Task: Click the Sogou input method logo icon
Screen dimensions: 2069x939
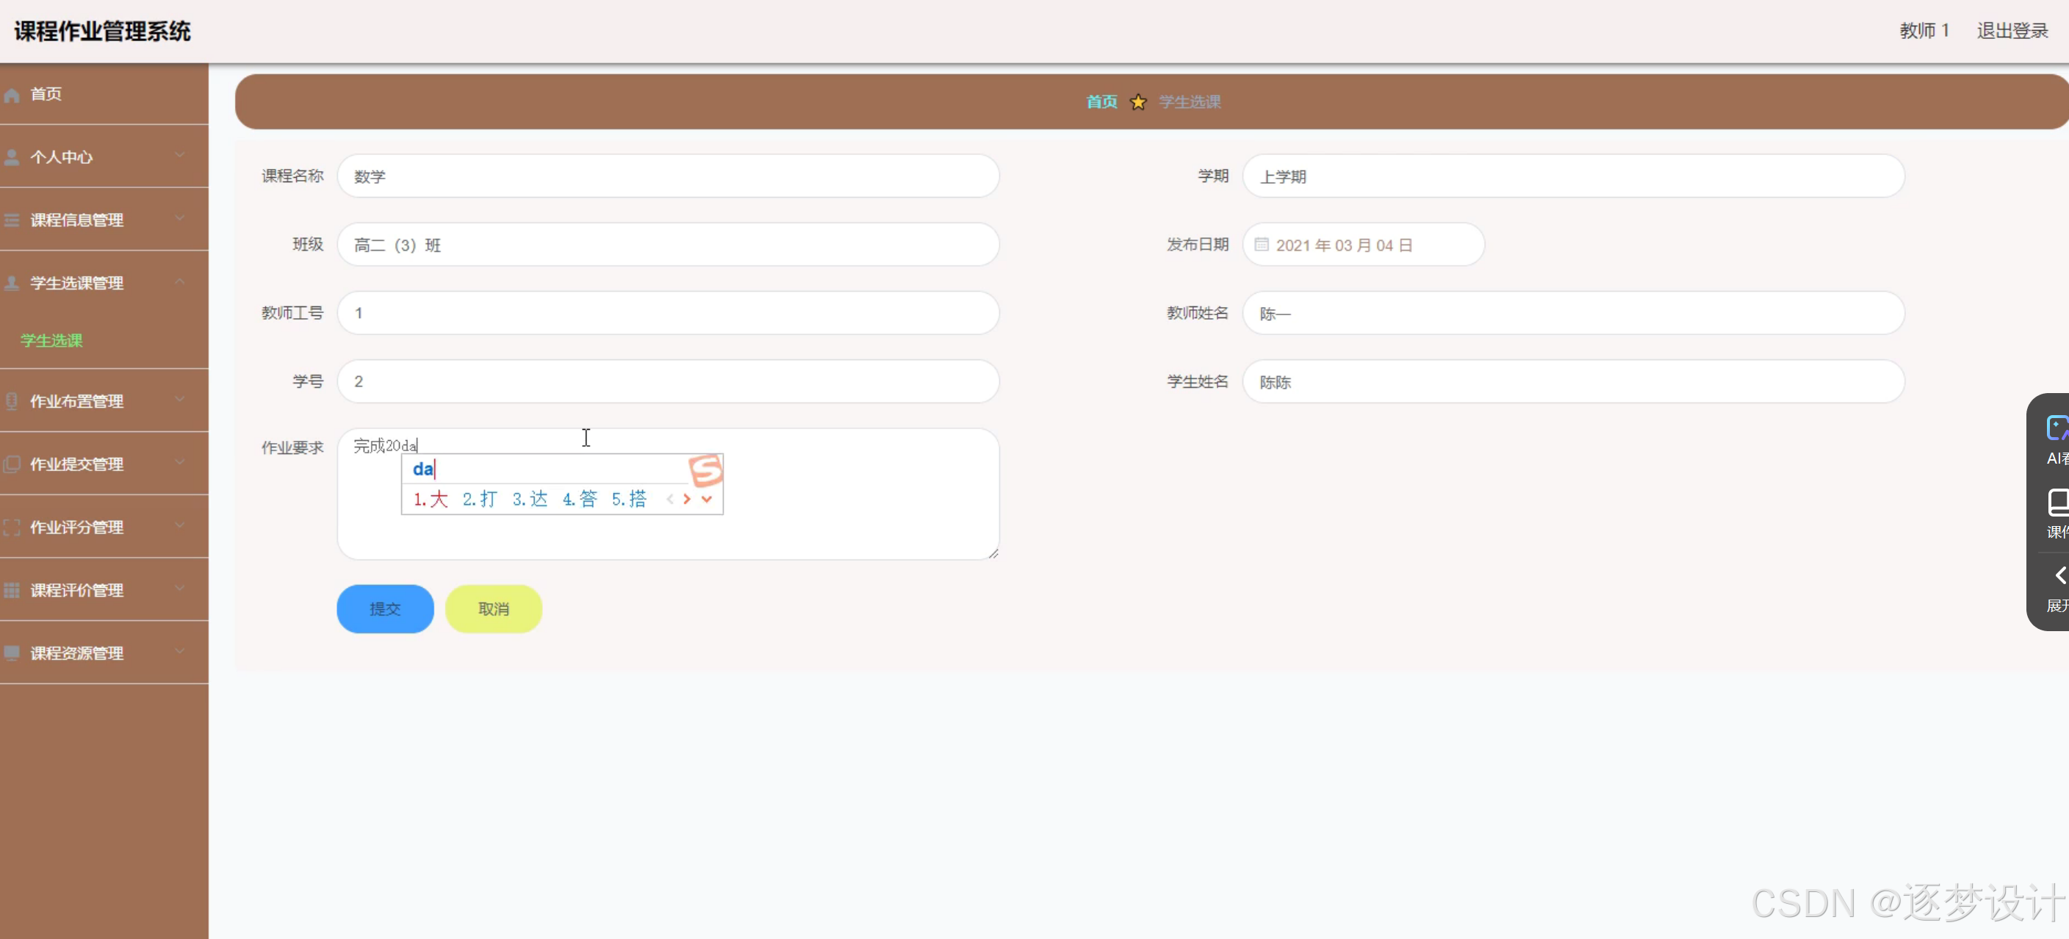Action: pos(705,471)
